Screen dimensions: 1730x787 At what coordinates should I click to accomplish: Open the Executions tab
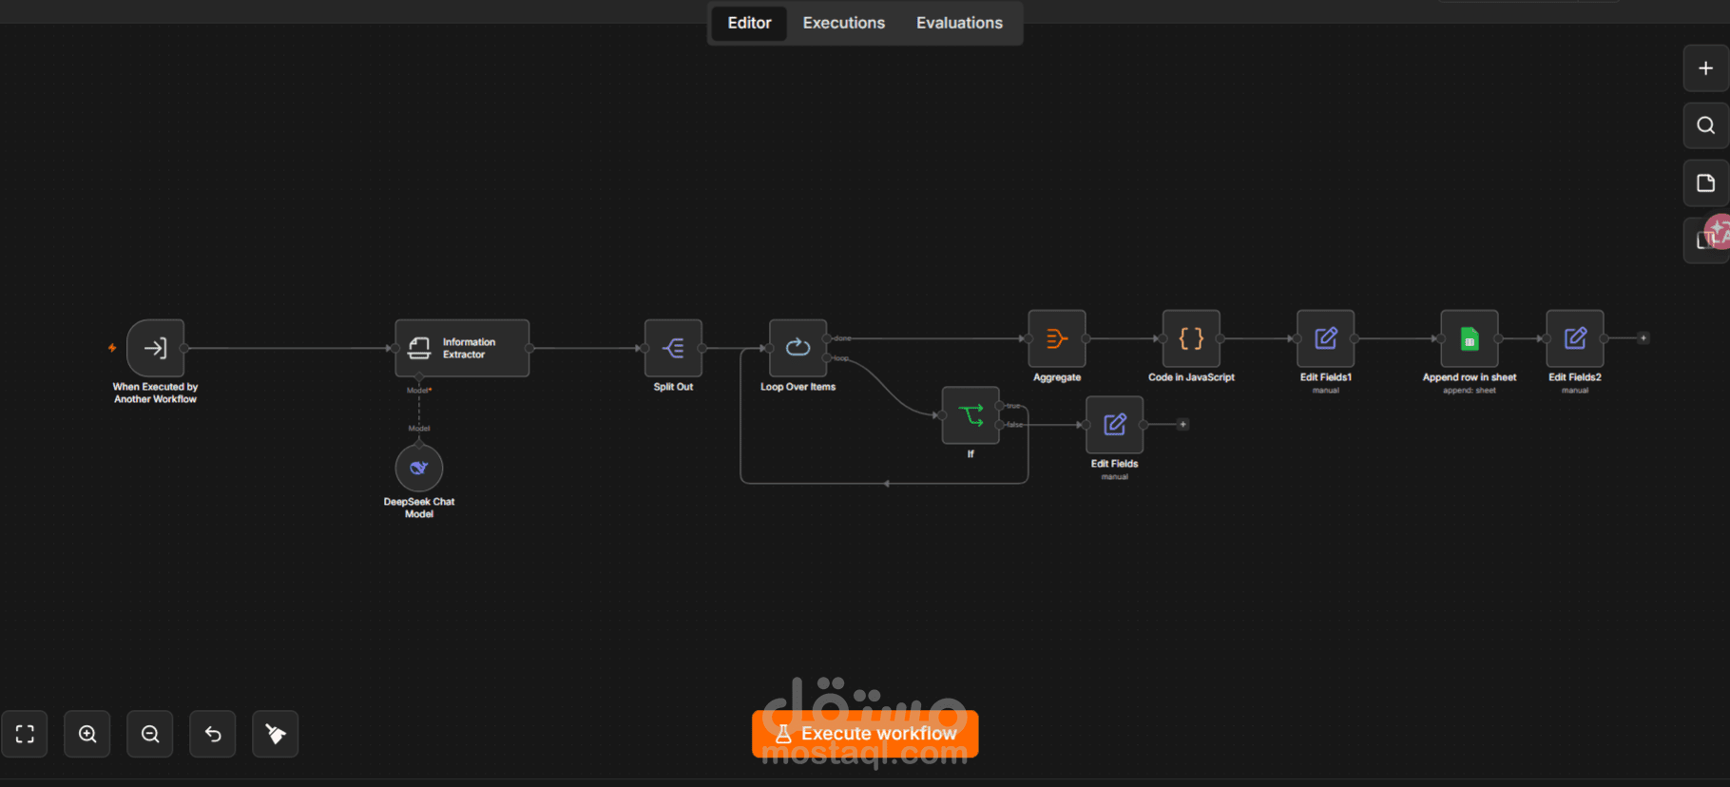[844, 23]
